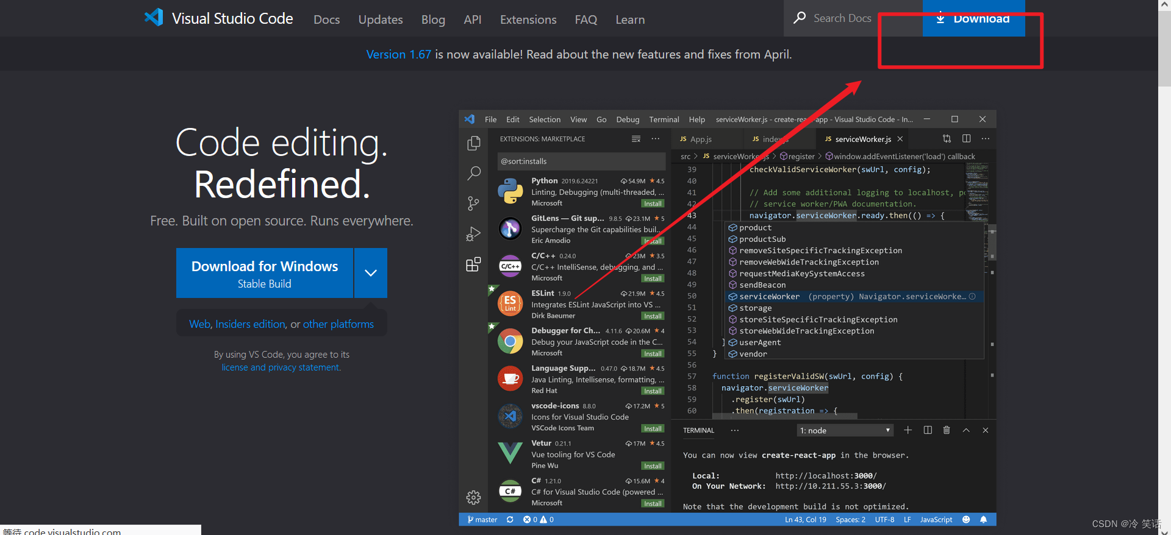The height and width of the screenshot is (535, 1171).
Task: Click the Debugger for Chrome extension icon
Action: click(510, 341)
